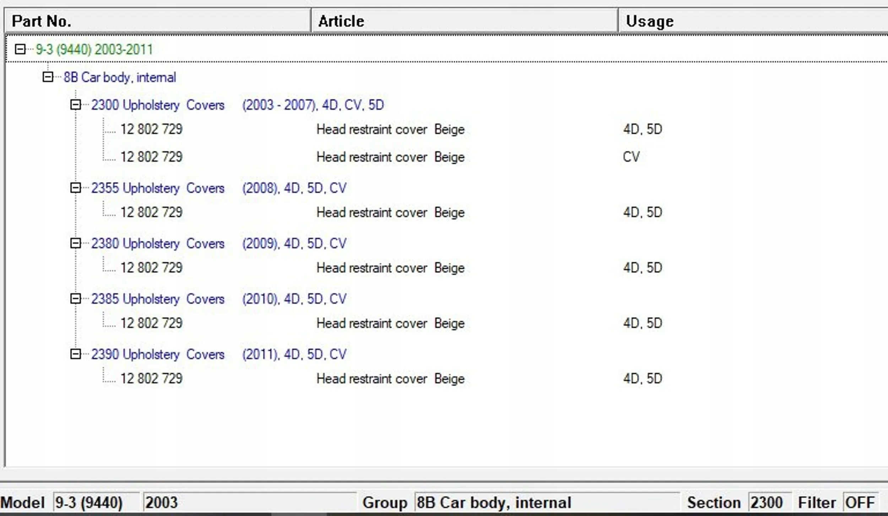Click the Model 9-3 (9440) status field

[x=96, y=503]
